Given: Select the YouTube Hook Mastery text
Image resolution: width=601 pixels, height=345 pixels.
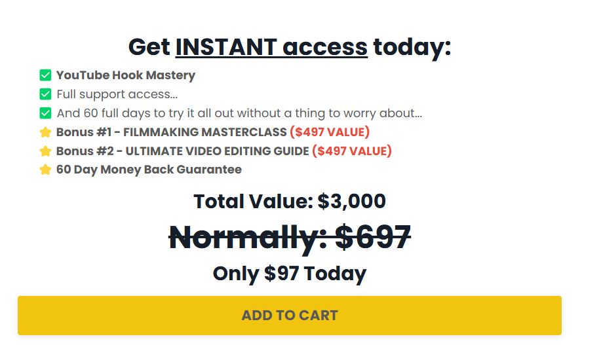Looking at the screenshot, I should click(x=126, y=75).
